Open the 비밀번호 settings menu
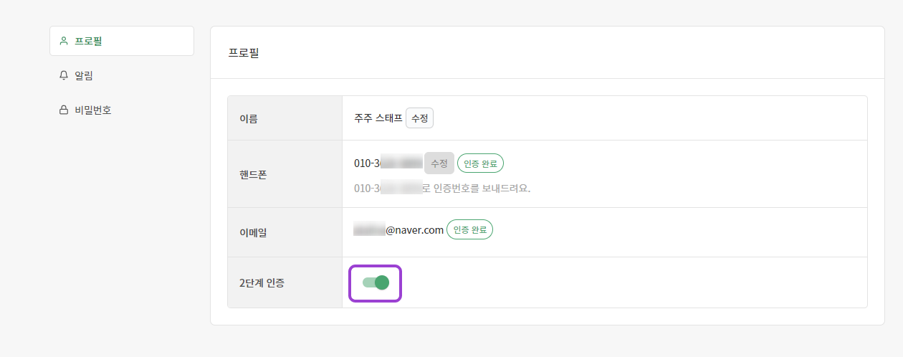The image size is (903, 357). coord(92,110)
